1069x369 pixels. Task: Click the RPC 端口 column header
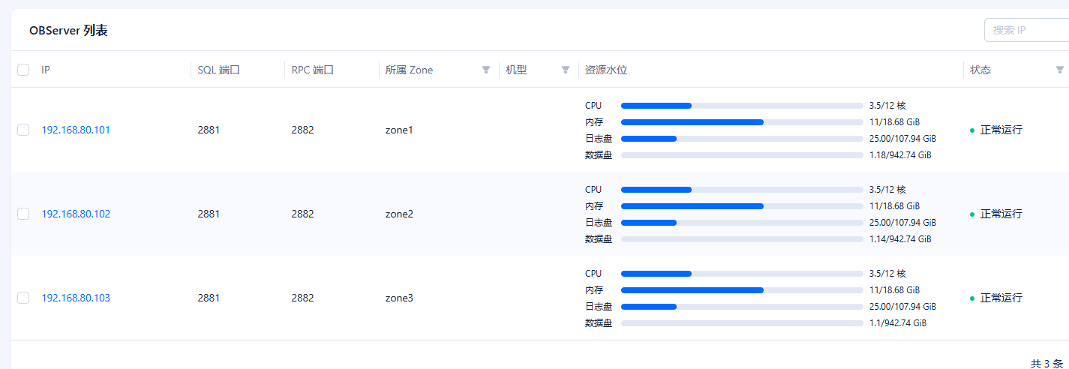(x=312, y=70)
